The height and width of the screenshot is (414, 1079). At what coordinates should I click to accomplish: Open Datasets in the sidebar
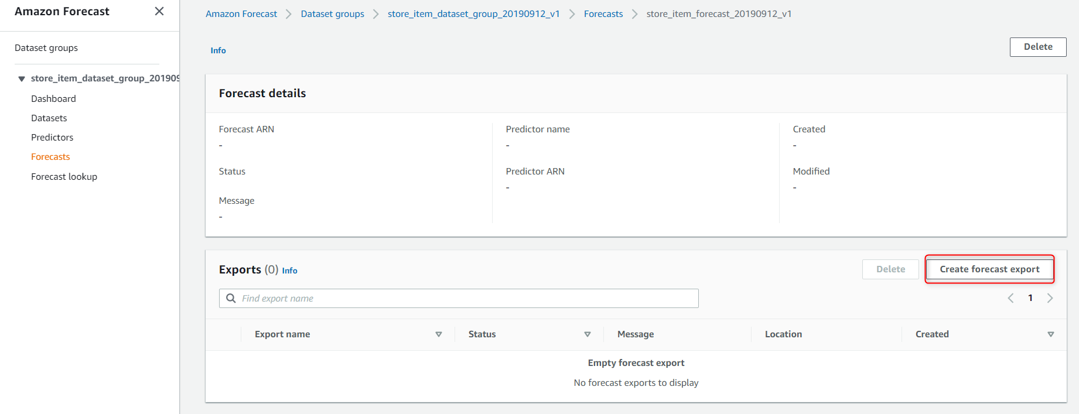(x=49, y=118)
